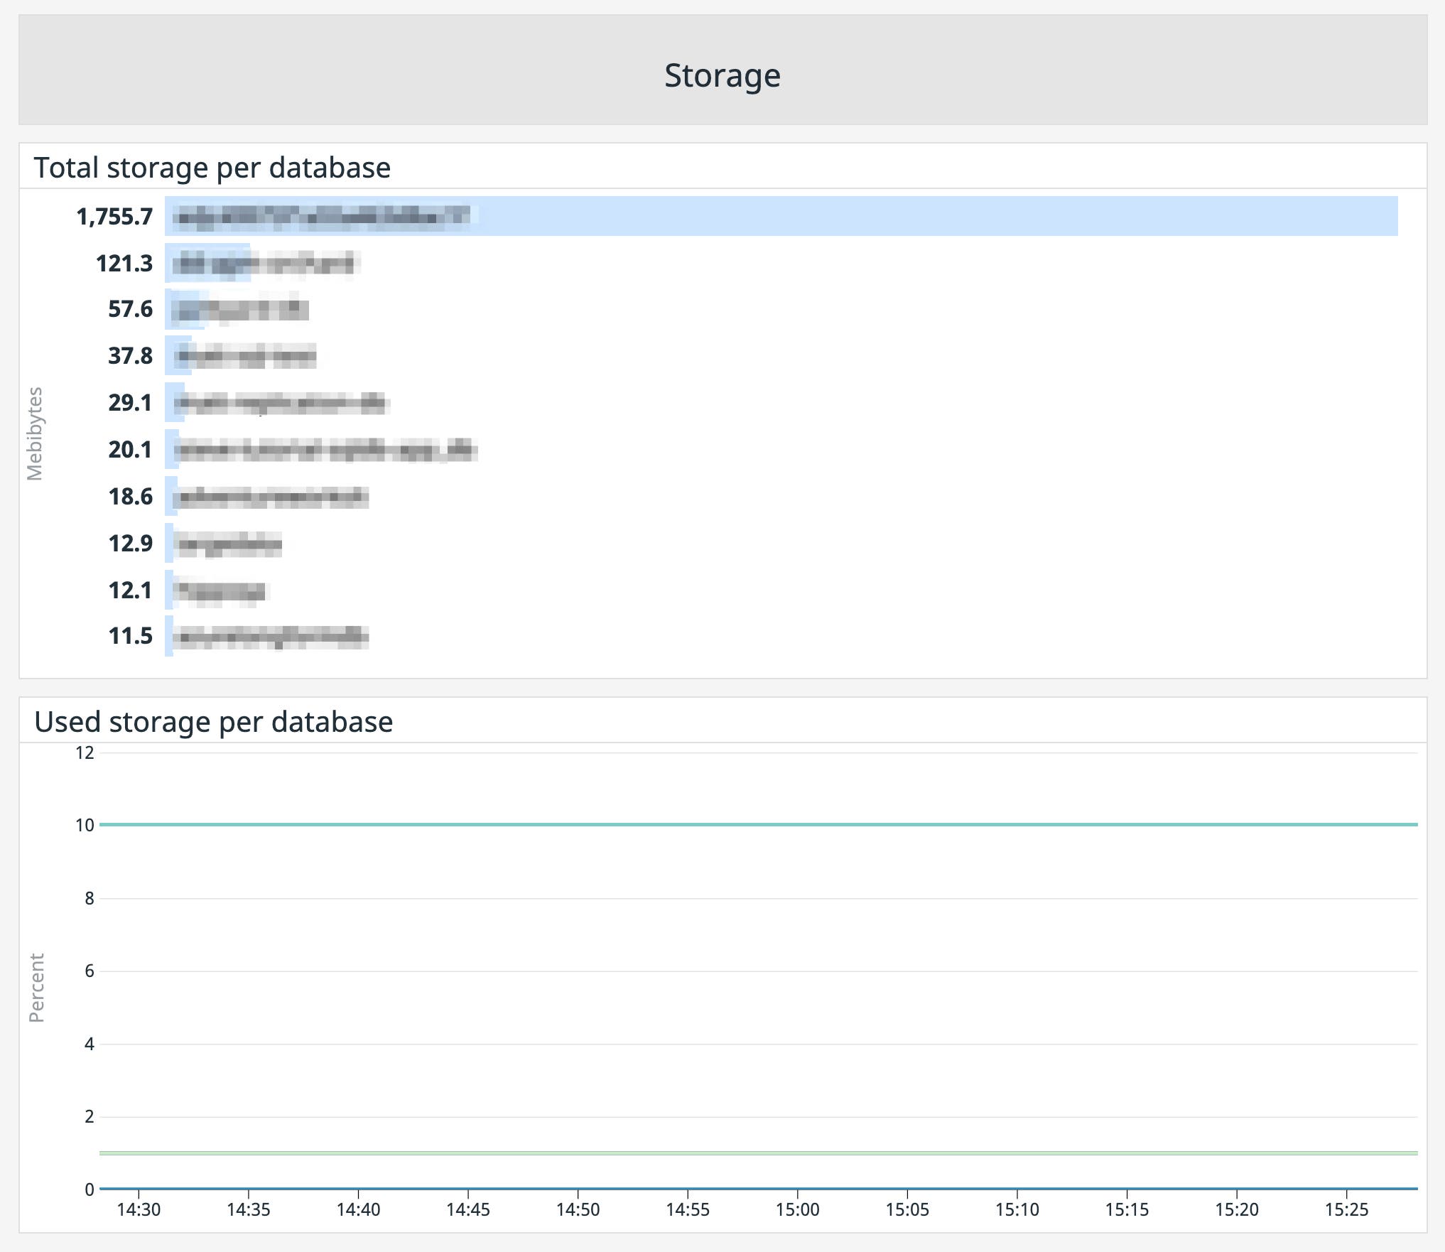
Task: Click the green series line near 1 percent
Action: (710, 1153)
